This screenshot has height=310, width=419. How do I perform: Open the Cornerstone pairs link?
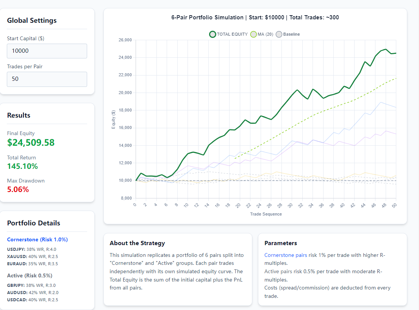(286, 255)
